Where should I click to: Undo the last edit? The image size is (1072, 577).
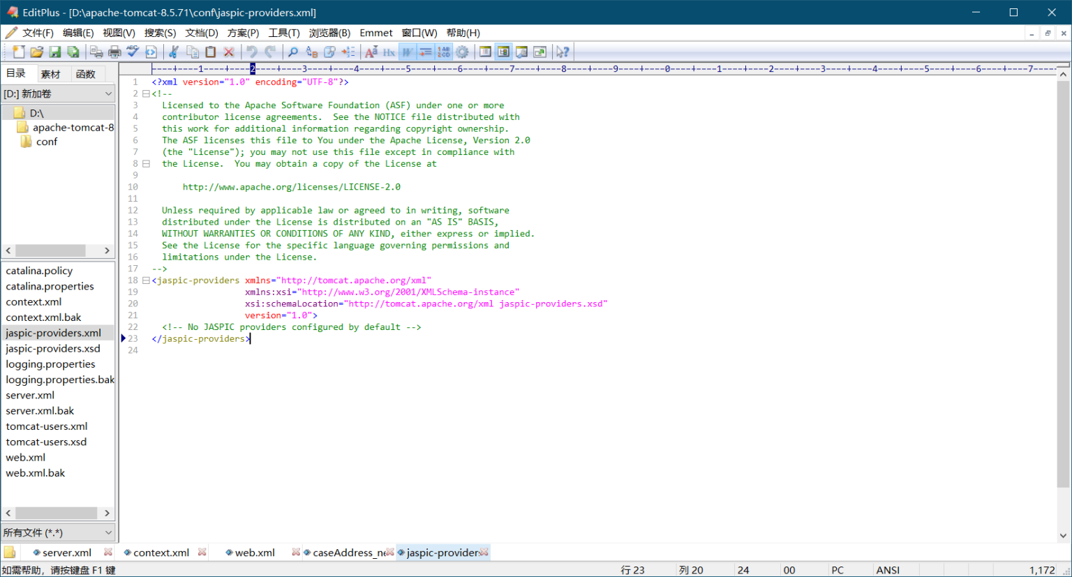[251, 52]
